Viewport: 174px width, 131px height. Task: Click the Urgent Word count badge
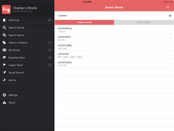point(50,65)
